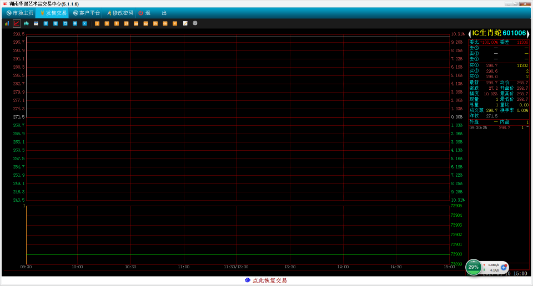Click the blue 日 daily period icon
The height and width of the screenshot is (286, 533).
coord(46,23)
